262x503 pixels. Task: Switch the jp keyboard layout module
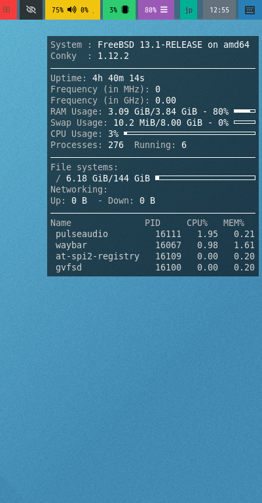pos(189,10)
